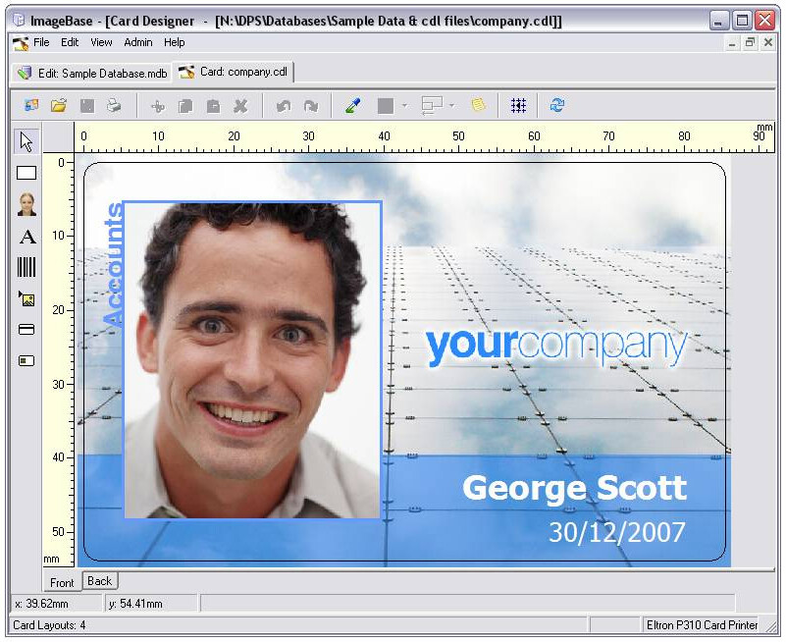Choose the magnetic stripe tool
786x642 pixels.
26,330
